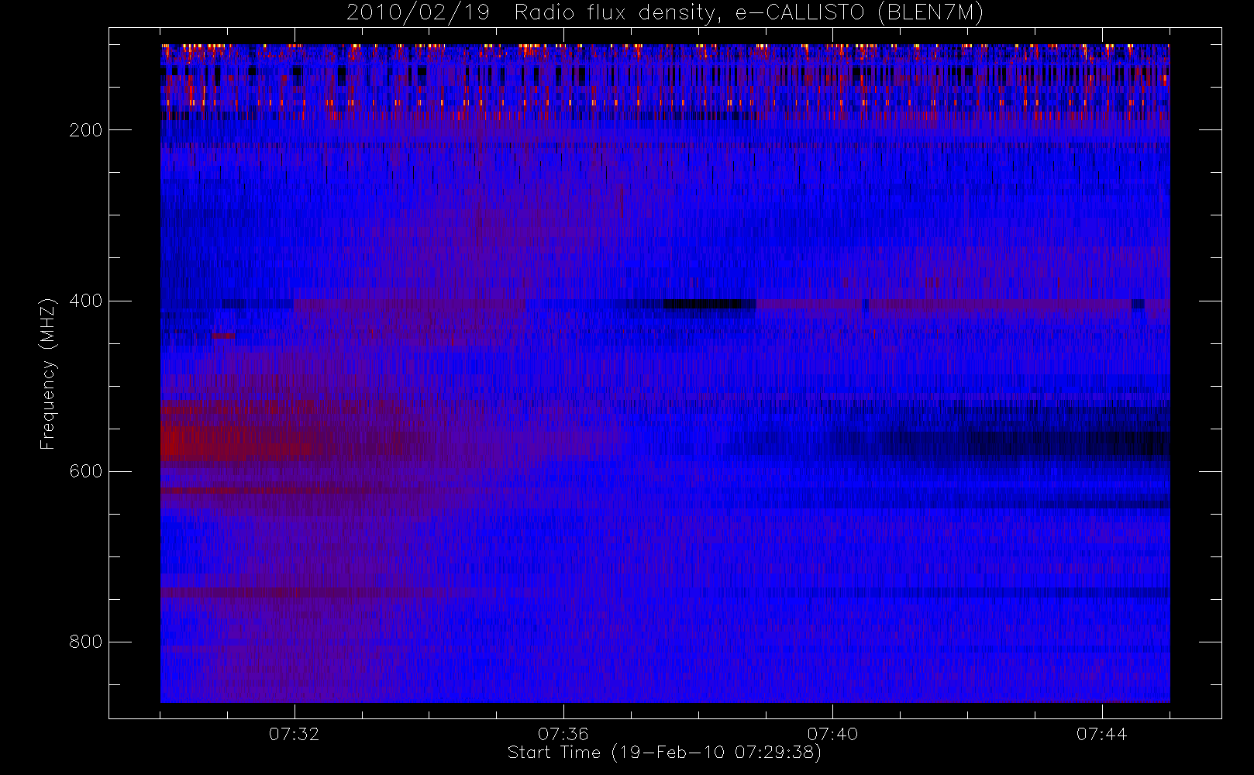Click the 200 frequency tick label
This screenshot has height=775, width=1254.
click(x=86, y=130)
